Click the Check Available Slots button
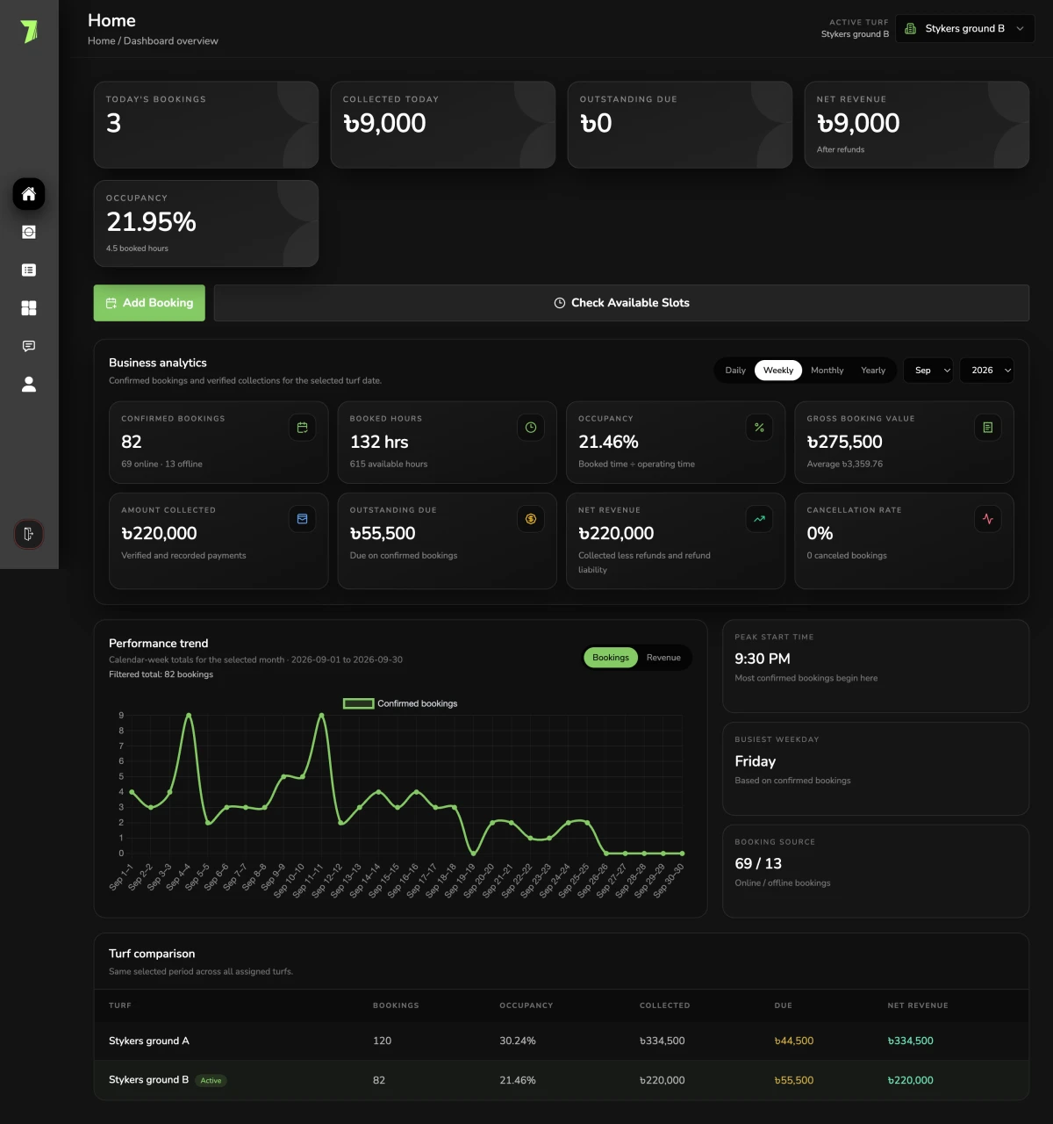1053x1124 pixels. click(x=621, y=303)
